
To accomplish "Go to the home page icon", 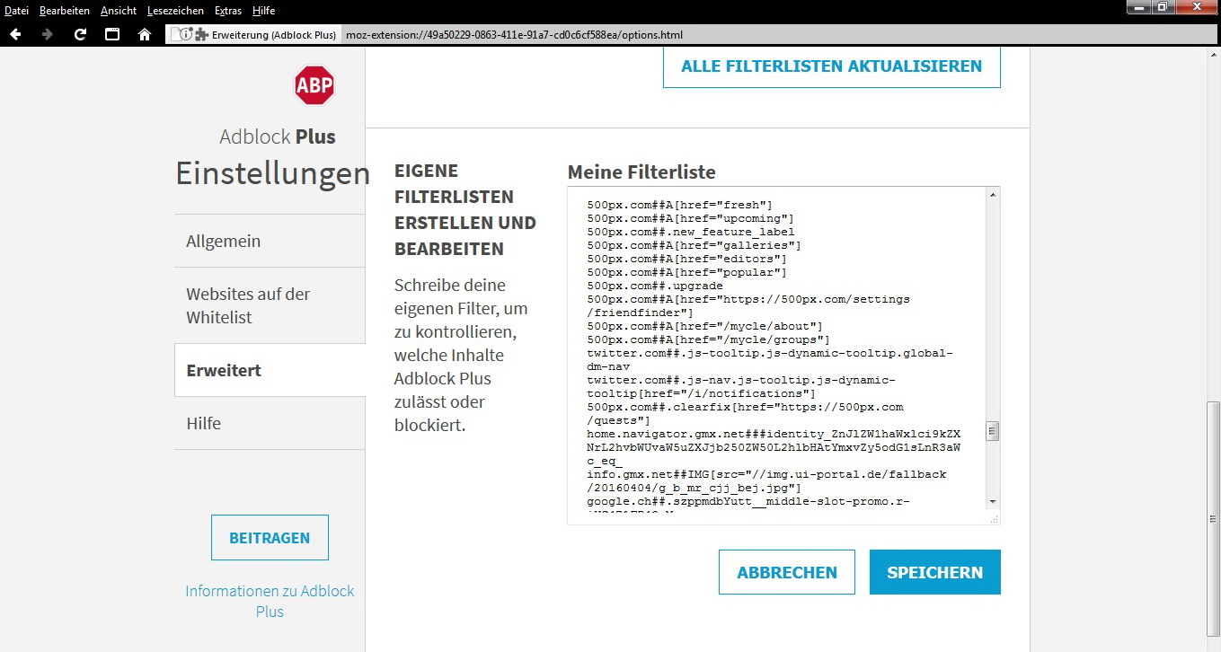I will click(145, 35).
